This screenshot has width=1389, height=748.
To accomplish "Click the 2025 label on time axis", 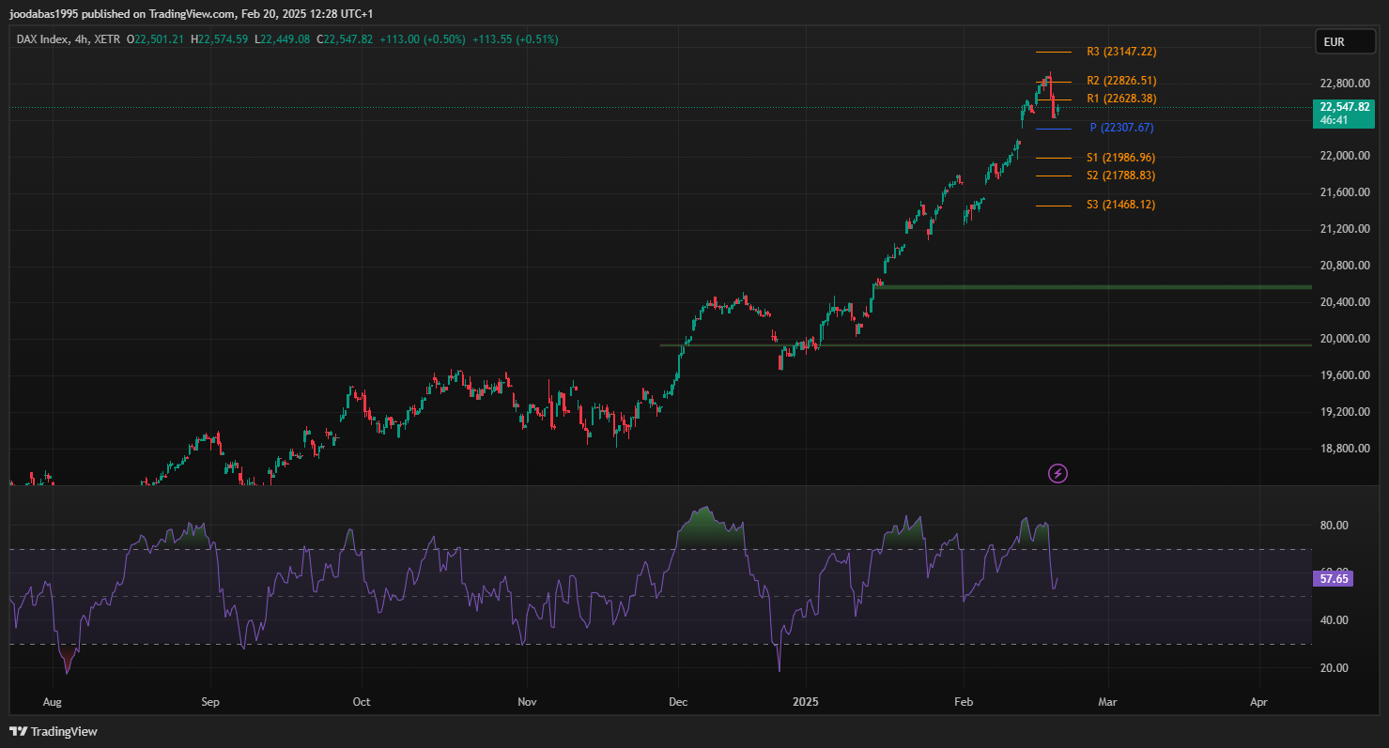I will [806, 701].
